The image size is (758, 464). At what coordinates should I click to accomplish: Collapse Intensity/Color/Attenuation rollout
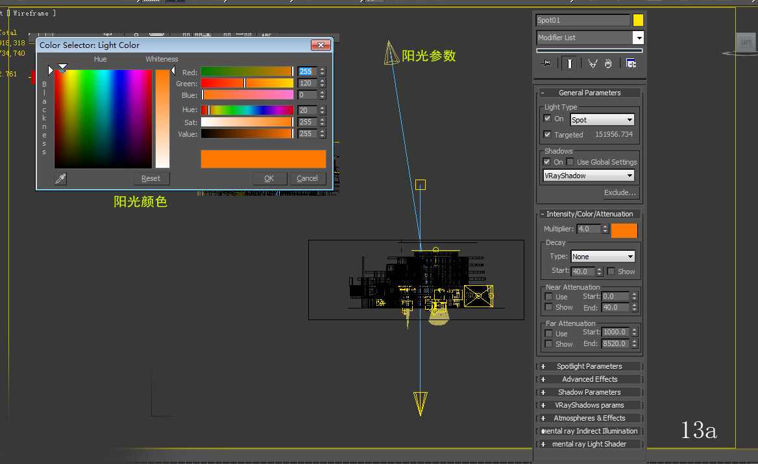tap(590, 214)
